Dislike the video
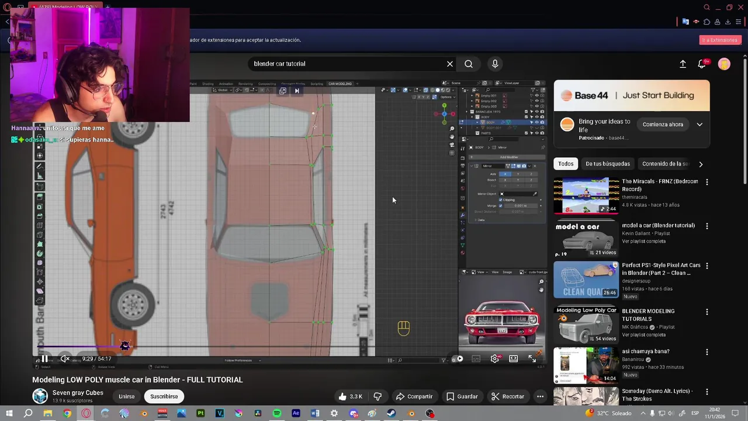 (x=378, y=396)
